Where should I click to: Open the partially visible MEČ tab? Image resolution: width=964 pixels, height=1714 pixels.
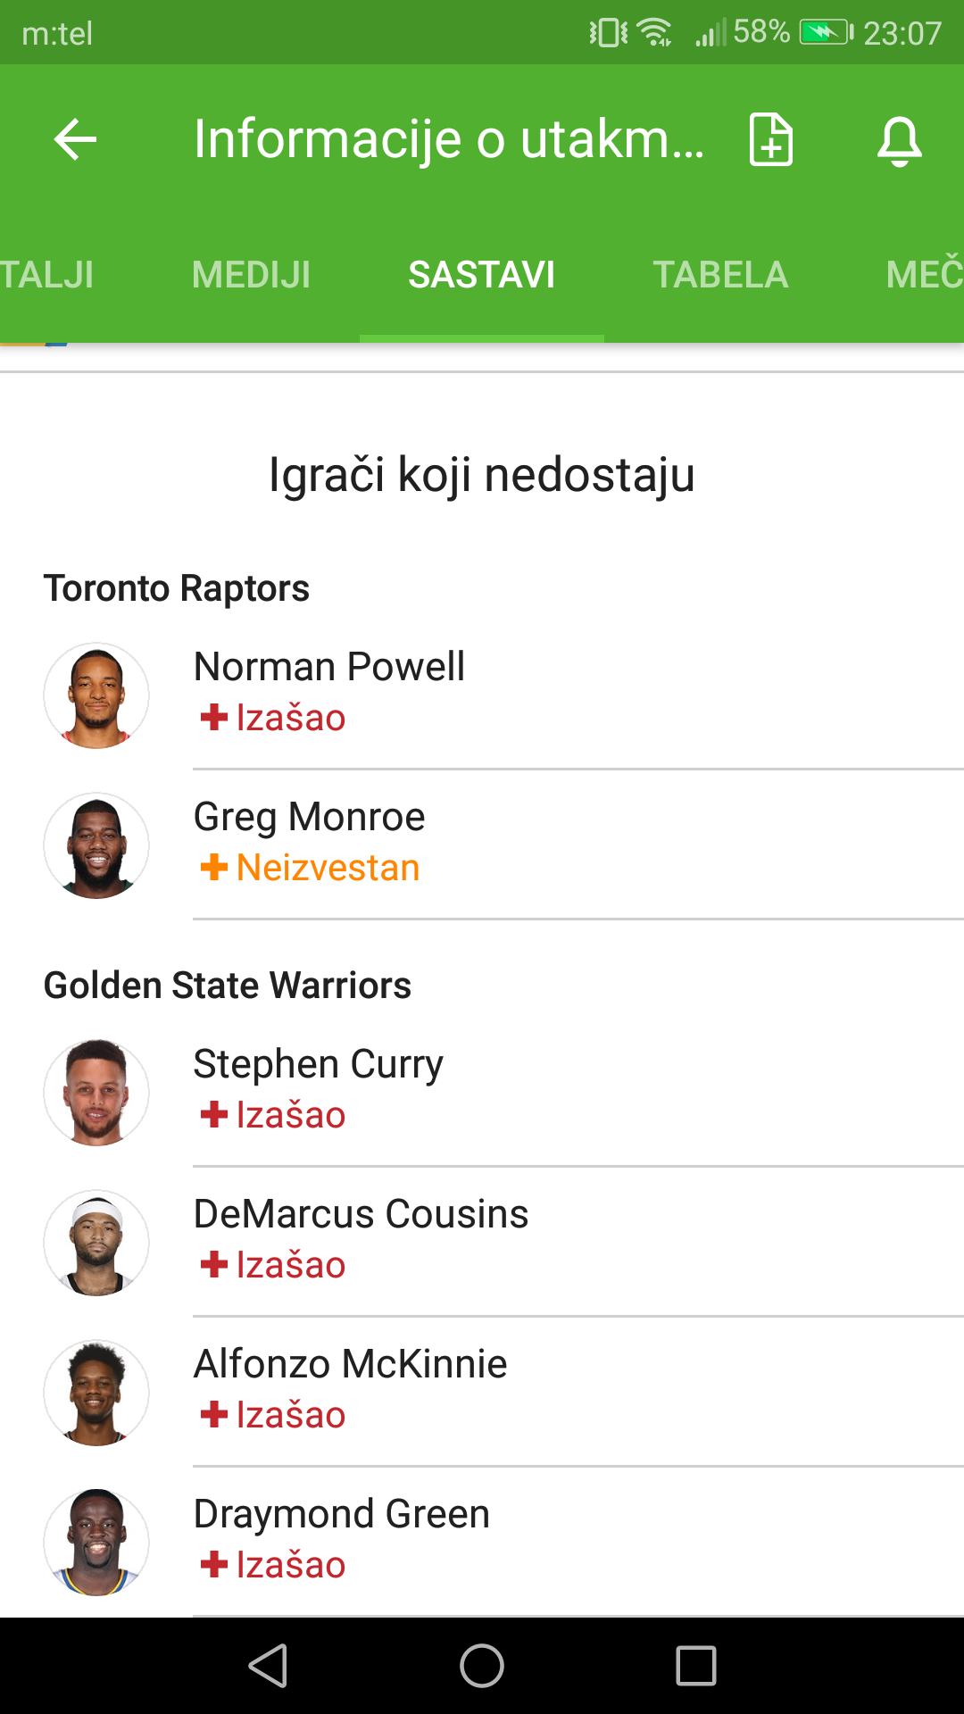click(x=925, y=274)
